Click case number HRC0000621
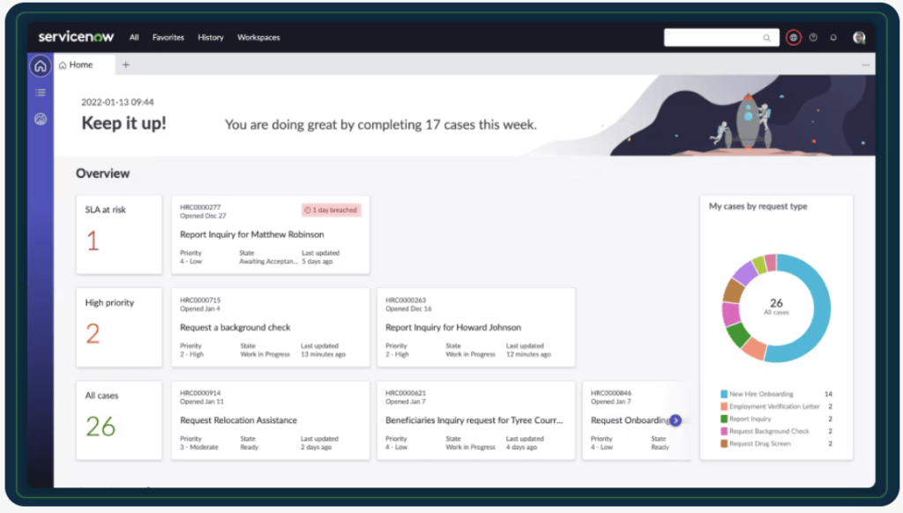The width and height of the screenshot is (903, 513). (406, 393)
